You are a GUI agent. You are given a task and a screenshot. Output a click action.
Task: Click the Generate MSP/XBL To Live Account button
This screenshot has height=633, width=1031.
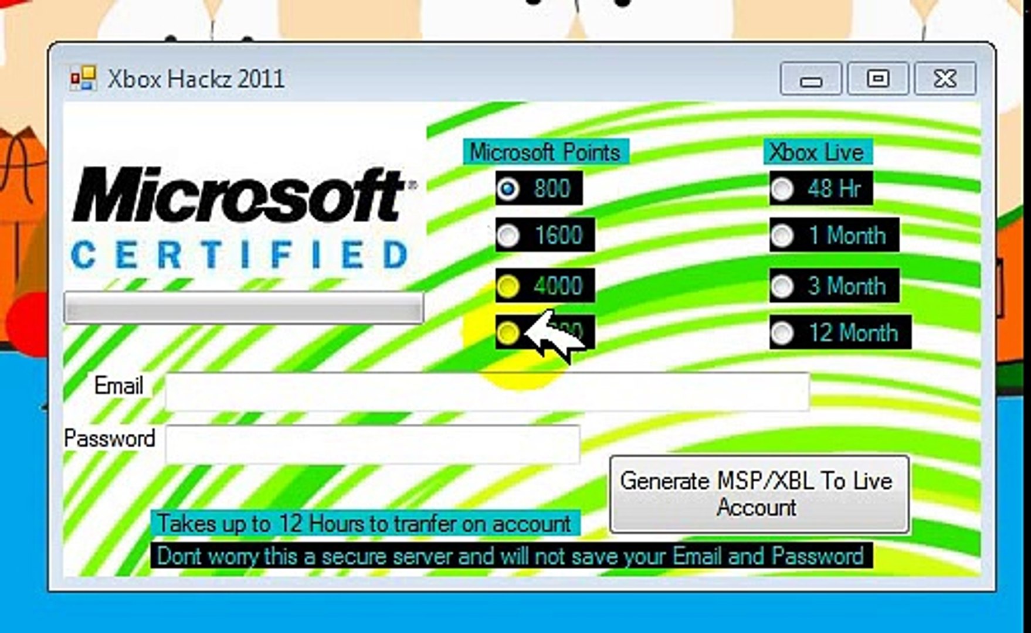(x=759, y=494)
